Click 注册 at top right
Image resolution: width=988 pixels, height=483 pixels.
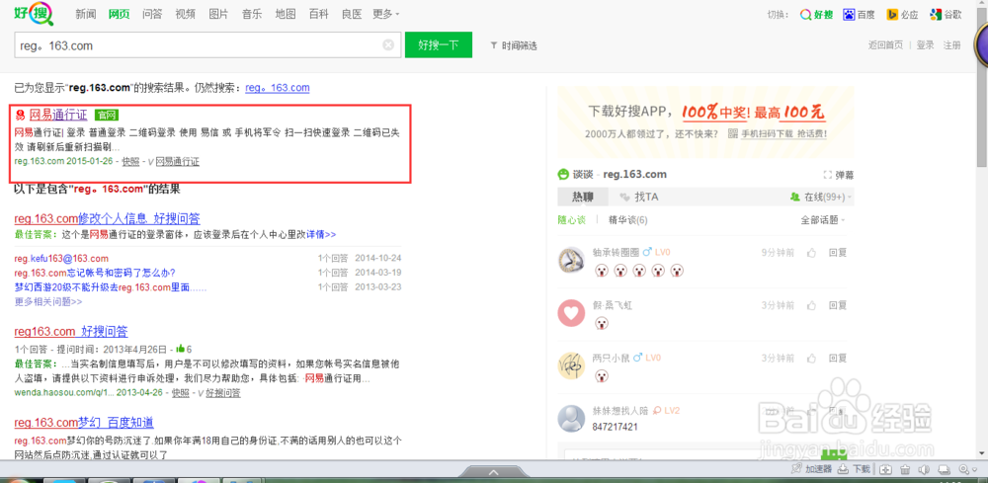pyautogui.click(x=952, y=44)
